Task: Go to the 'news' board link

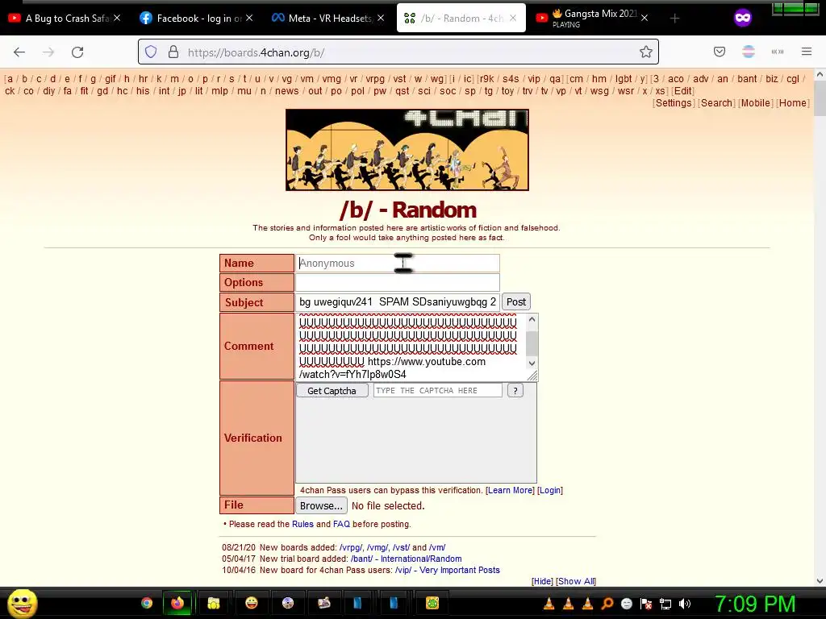Action: (286, 91)
